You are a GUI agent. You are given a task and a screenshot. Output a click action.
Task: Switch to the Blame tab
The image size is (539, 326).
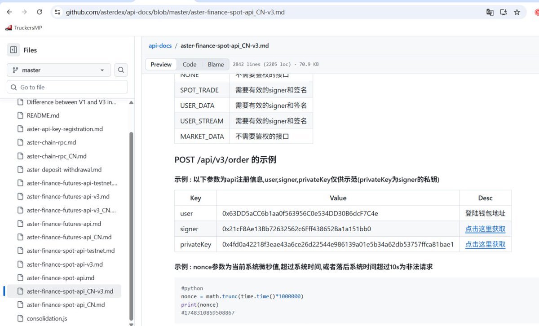coord(216,64)
